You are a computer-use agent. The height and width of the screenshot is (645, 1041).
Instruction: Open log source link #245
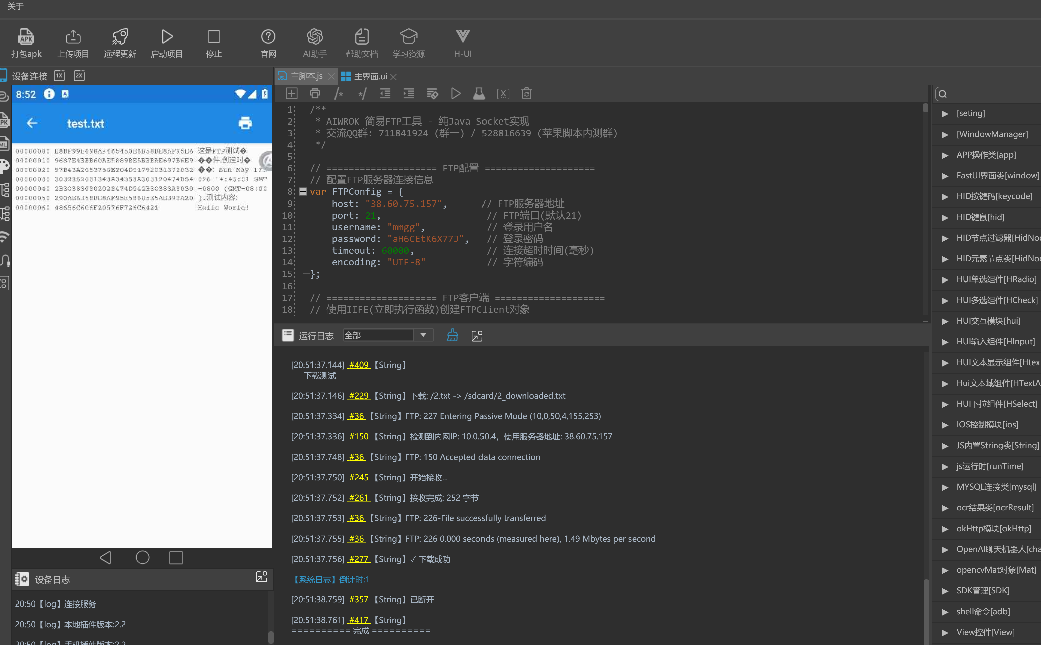[x=359, y=477]
